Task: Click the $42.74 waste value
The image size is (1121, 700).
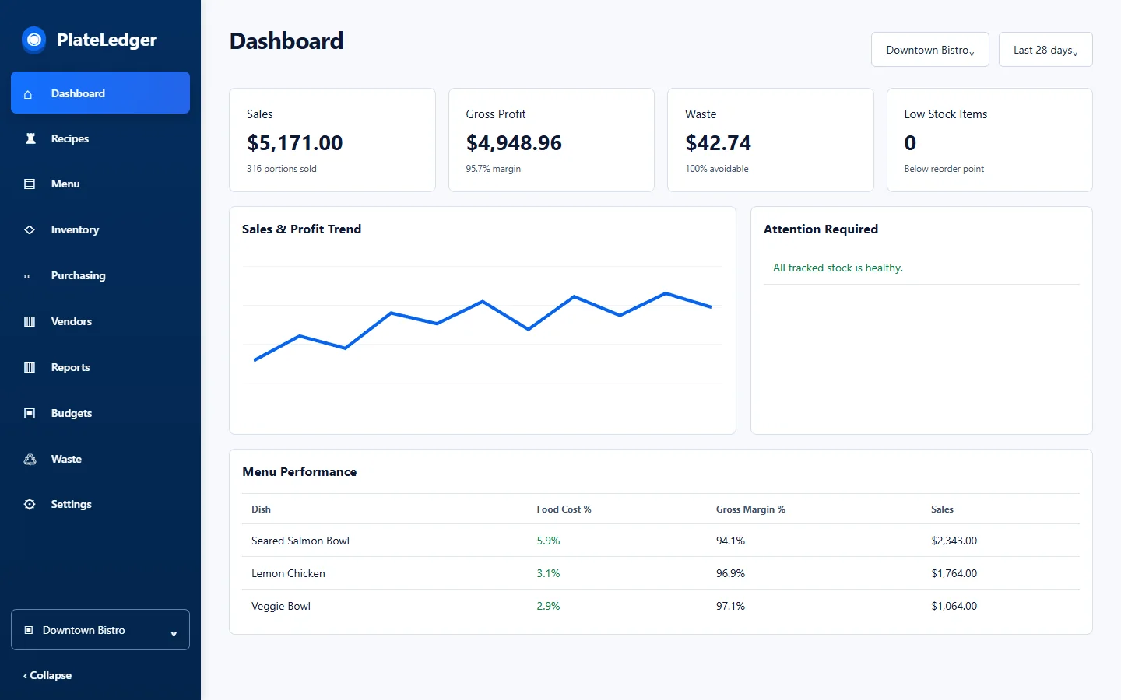Action: click(x=718, y=143)
